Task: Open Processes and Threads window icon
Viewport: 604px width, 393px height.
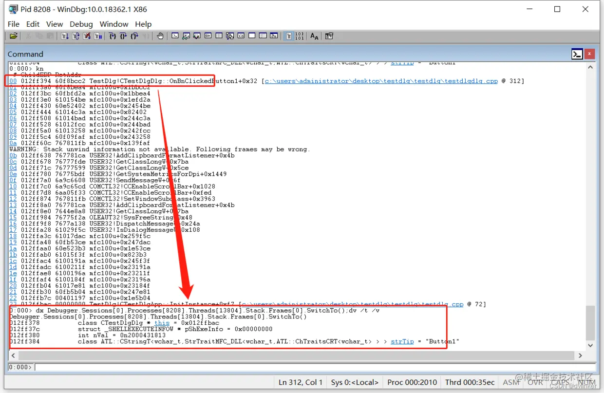Action: click(263, 36)
